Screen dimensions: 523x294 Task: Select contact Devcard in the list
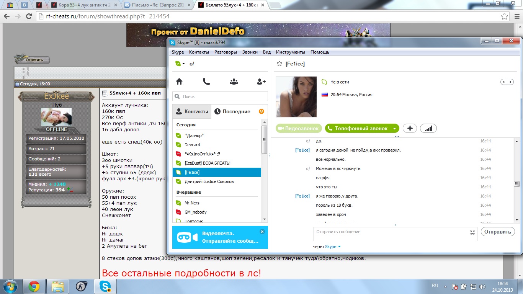tap(217, 145)
